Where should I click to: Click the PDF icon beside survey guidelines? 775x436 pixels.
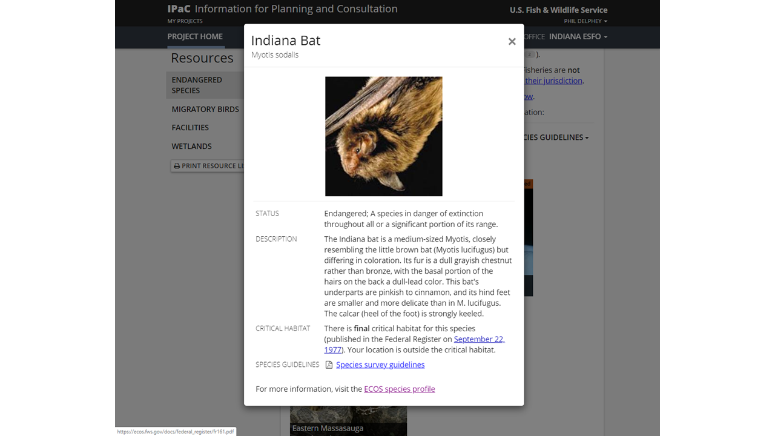tap(329, 365)
